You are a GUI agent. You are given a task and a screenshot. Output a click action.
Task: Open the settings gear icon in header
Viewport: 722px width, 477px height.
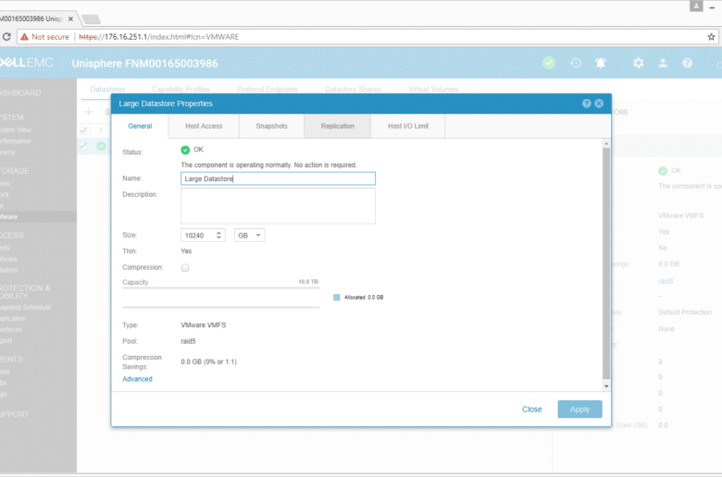[x=638, y=63]
